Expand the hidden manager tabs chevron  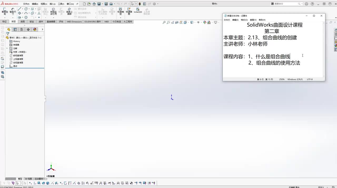click(42, 29)
